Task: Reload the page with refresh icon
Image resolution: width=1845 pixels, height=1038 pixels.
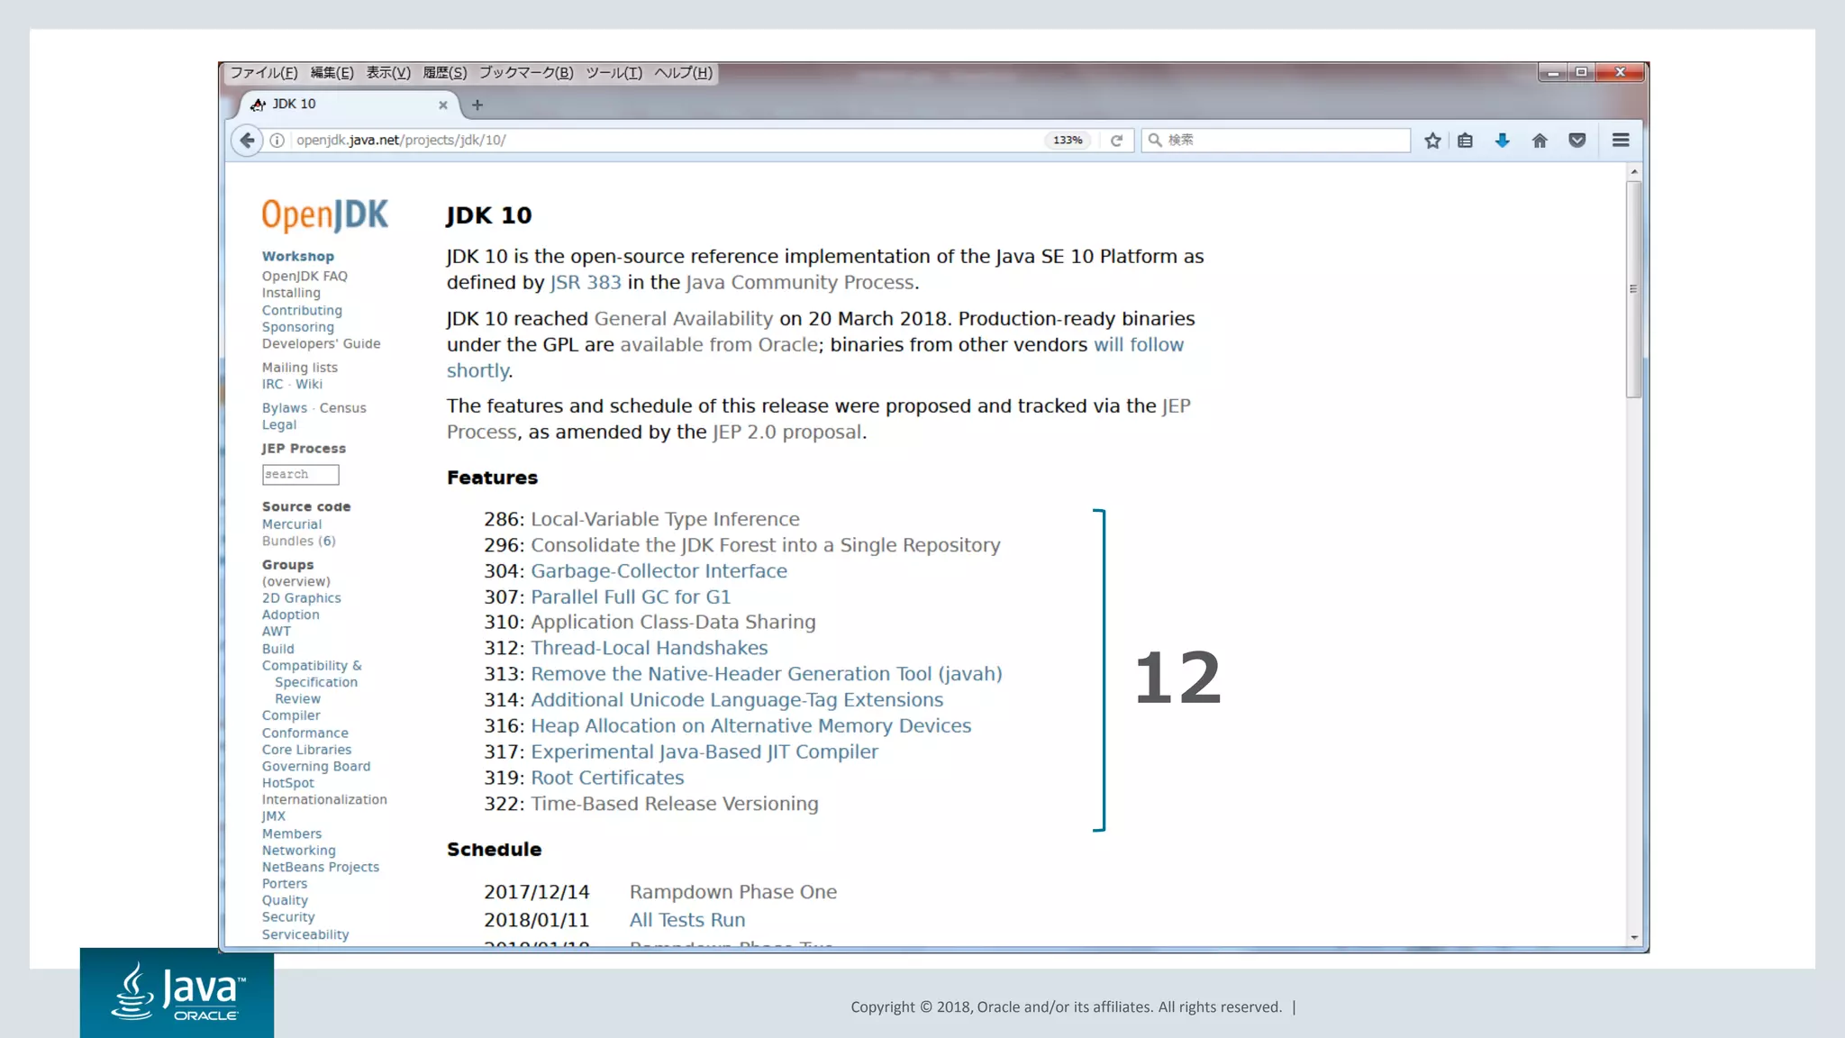Action: (1116, 141)
